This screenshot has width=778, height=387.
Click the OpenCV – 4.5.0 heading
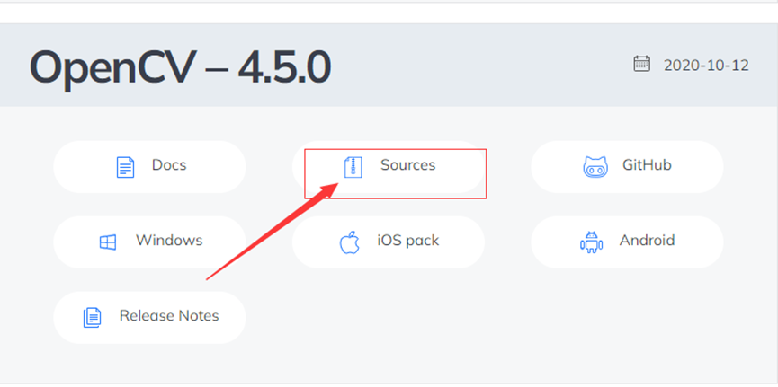(180, 66)
